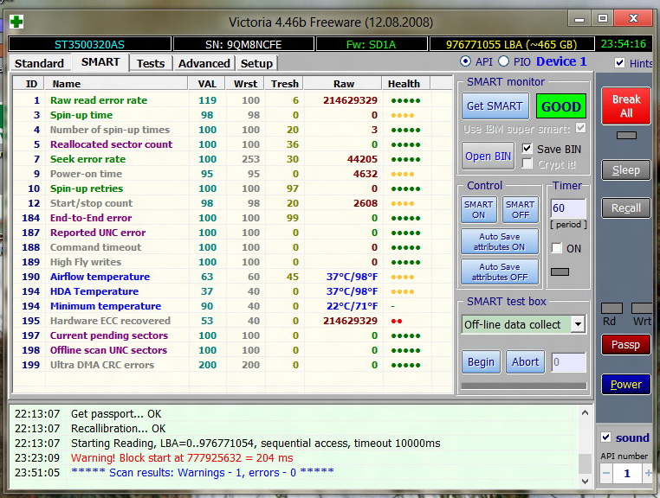This screenshot has width=660, height=498.
Task: Enable the Timer ON checkbox
Action: coord(556,248)
